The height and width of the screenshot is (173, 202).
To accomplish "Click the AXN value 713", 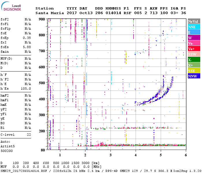I will click(x=154, y=13).
